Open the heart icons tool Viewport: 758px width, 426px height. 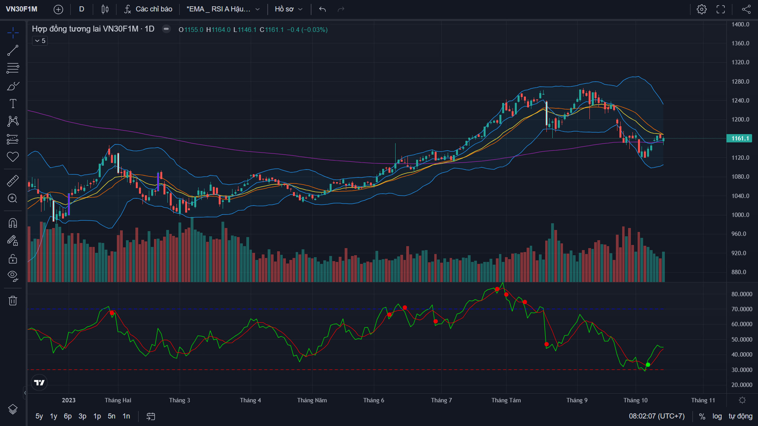click(13, 157)
